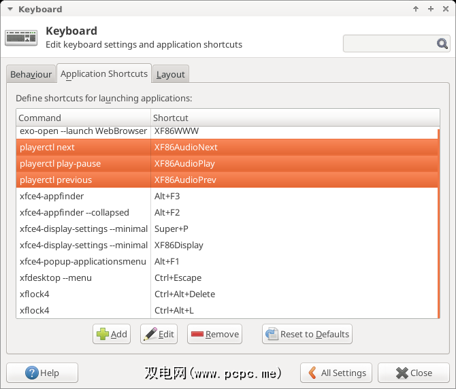Sort by the Shortcut column header
Image resolution: width=456 pixels, height=389 pixels.
coord(293,118)
